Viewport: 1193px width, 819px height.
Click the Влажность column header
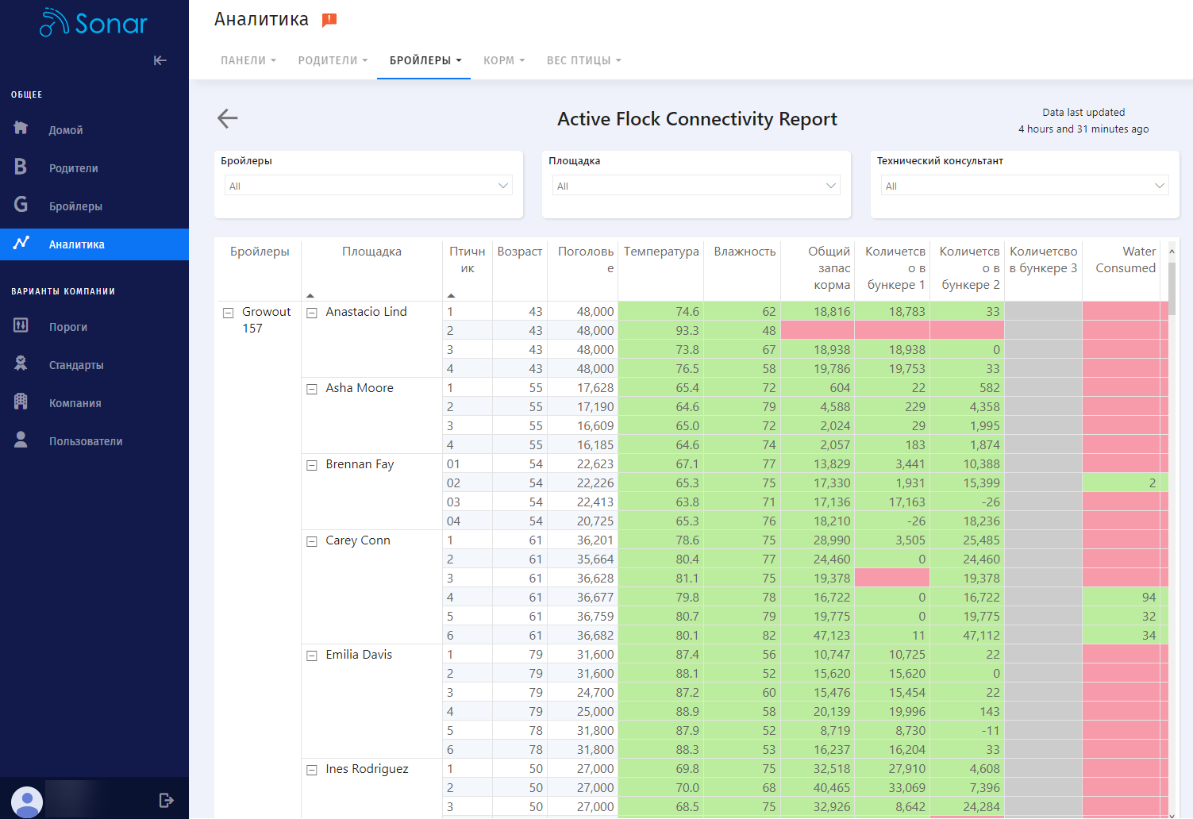tap(745, 252)
